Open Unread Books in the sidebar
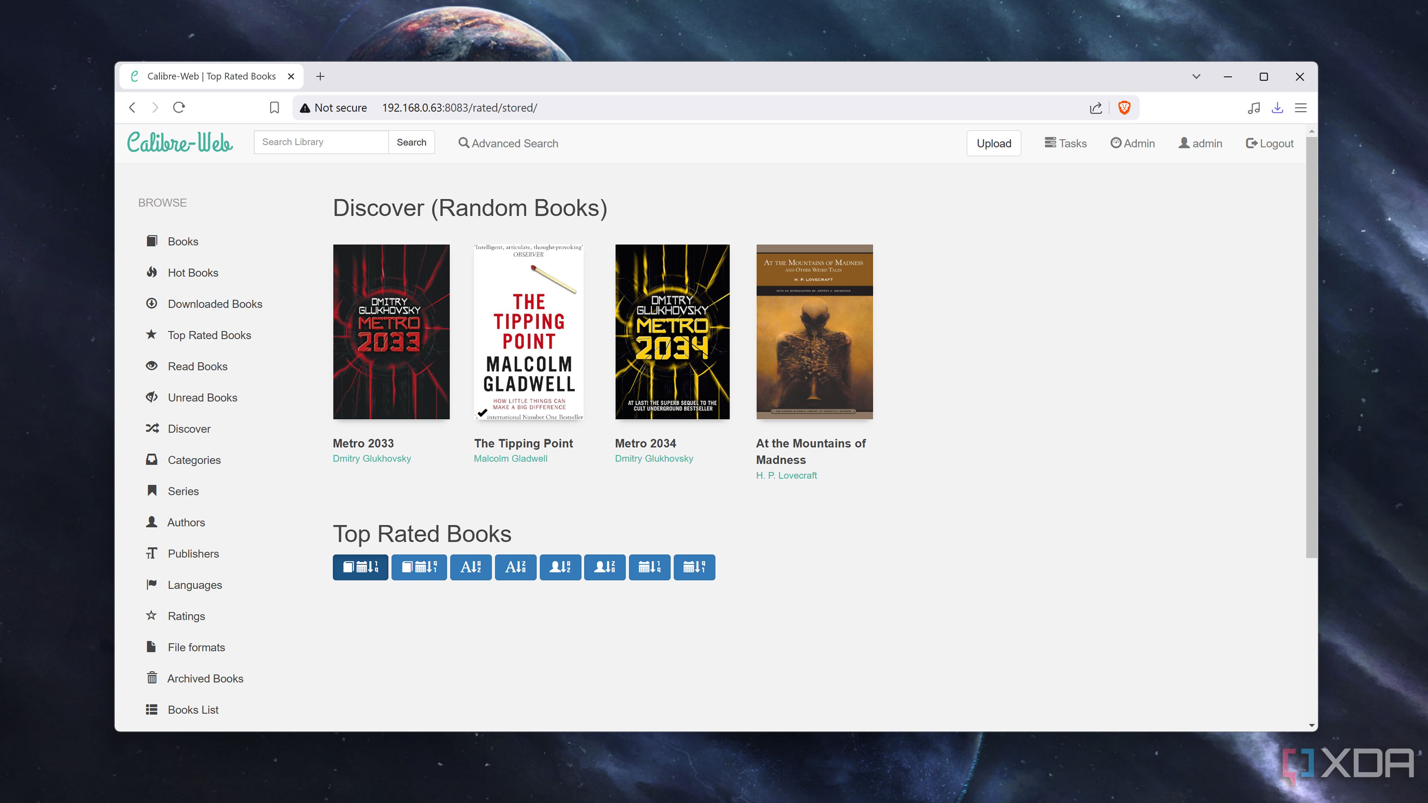1428x803 pixels. [x=202, y=397]
